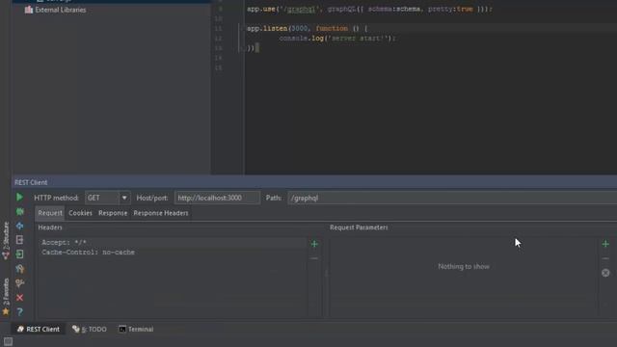Click the Path field containing /graphql
617x347 pixels.
[x=452, y=198]
